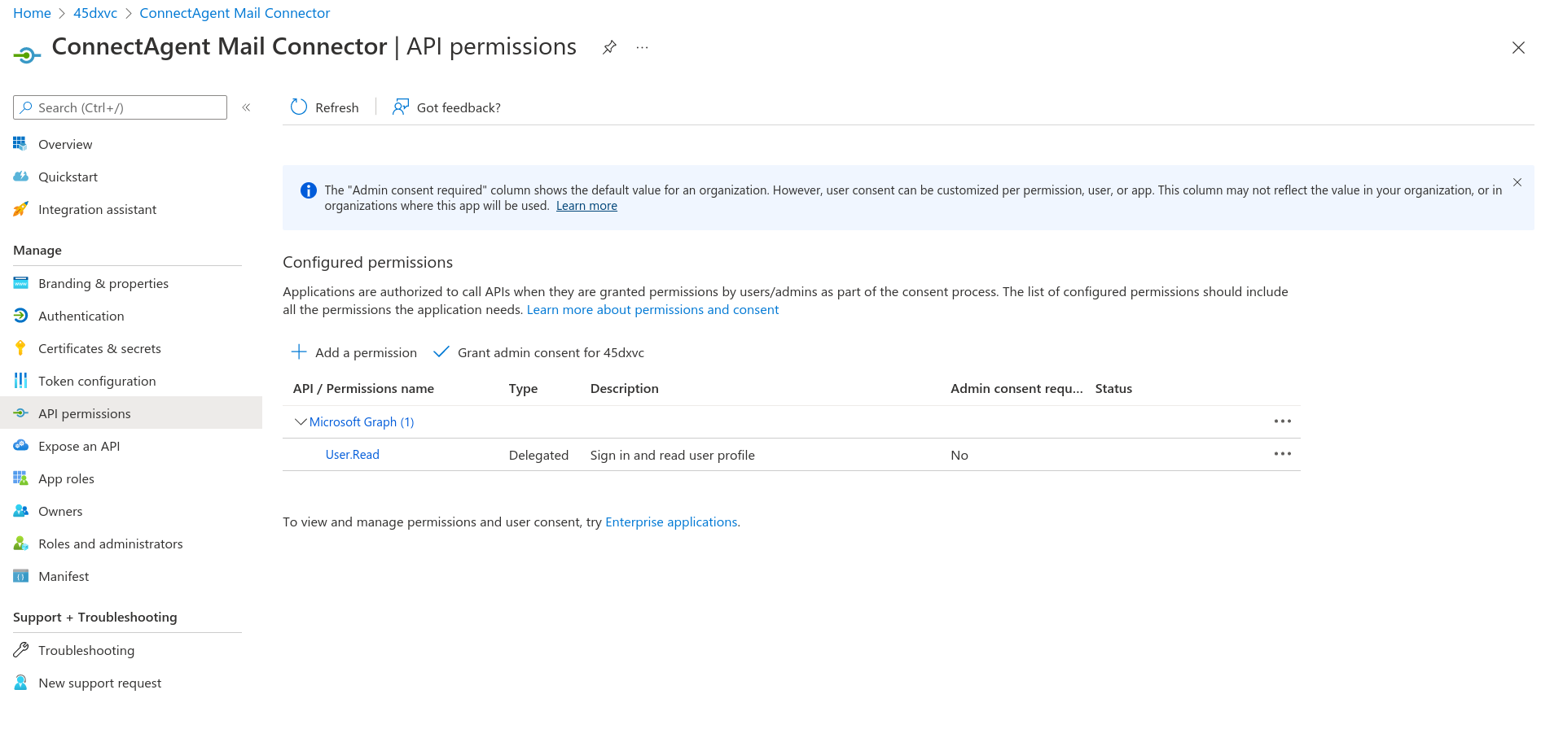
Task: Follow the Enterprise applications link
Action: click(x=671, y=522)
